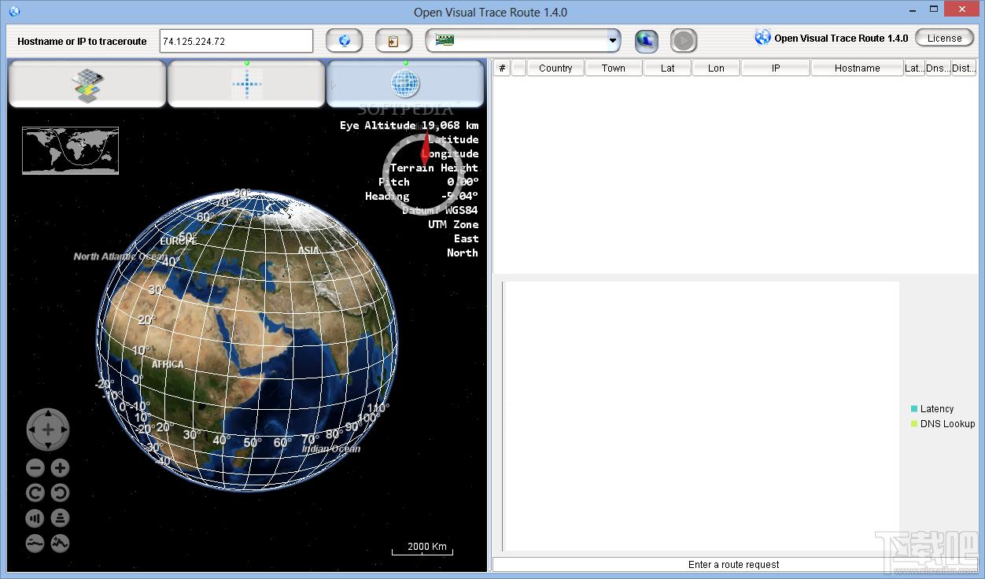This screenshot has width=985, height=579.
Task: Click the ASIA label on globe
Action: (x=308, y=251)
